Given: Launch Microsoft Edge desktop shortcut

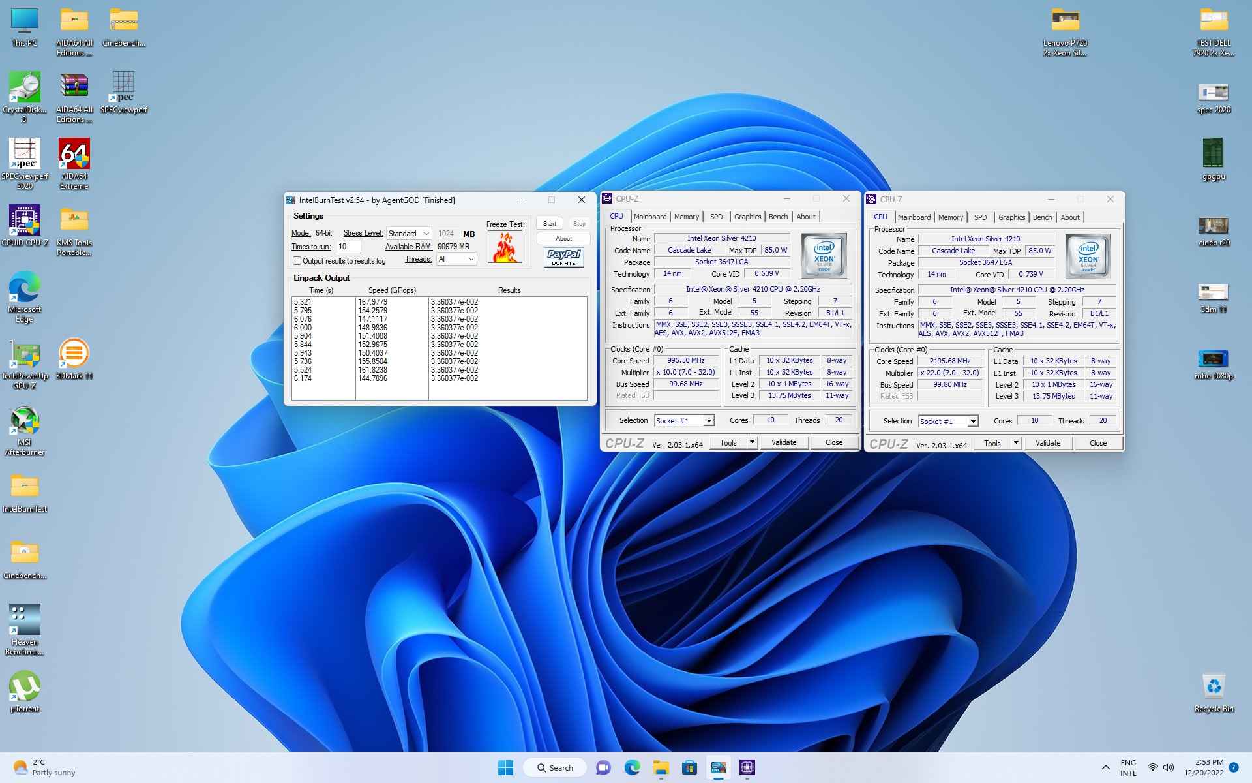Looking at the screenshot, I should tap(25, 297).
